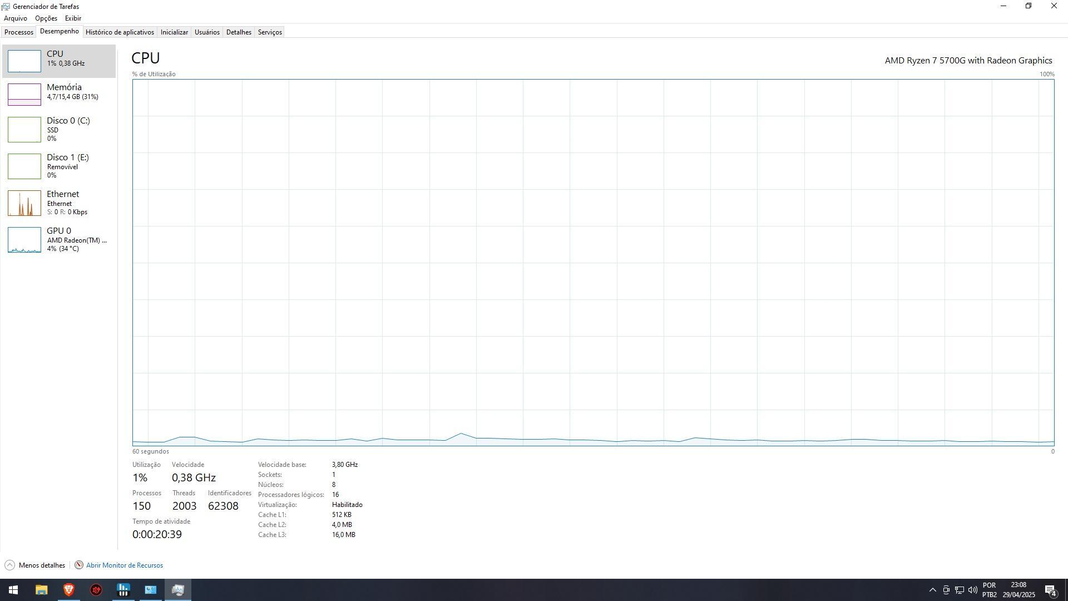Viewport: 1068px width, 601px height.
Task: Open the blue window app on taskbar
Action: coord(150,590)
